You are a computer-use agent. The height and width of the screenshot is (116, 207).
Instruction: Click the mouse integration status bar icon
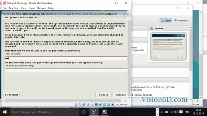tap(108, 104)
